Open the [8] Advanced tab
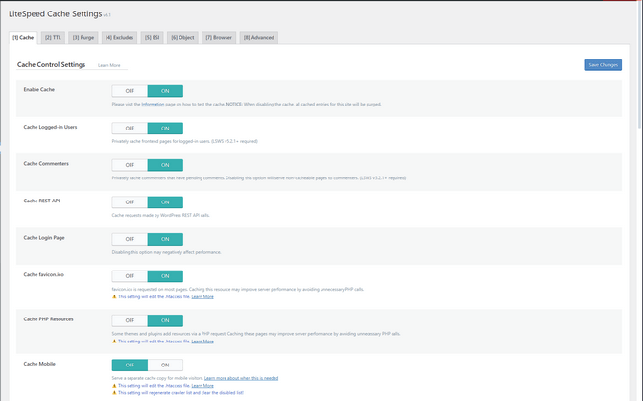Image resolution: width=643 pixels, height=401 pixels. tap(258, 37)
